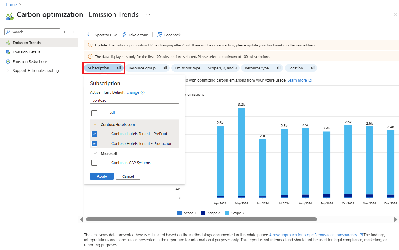
Task: Click the external link icon after Learn more
Action: 310,80
